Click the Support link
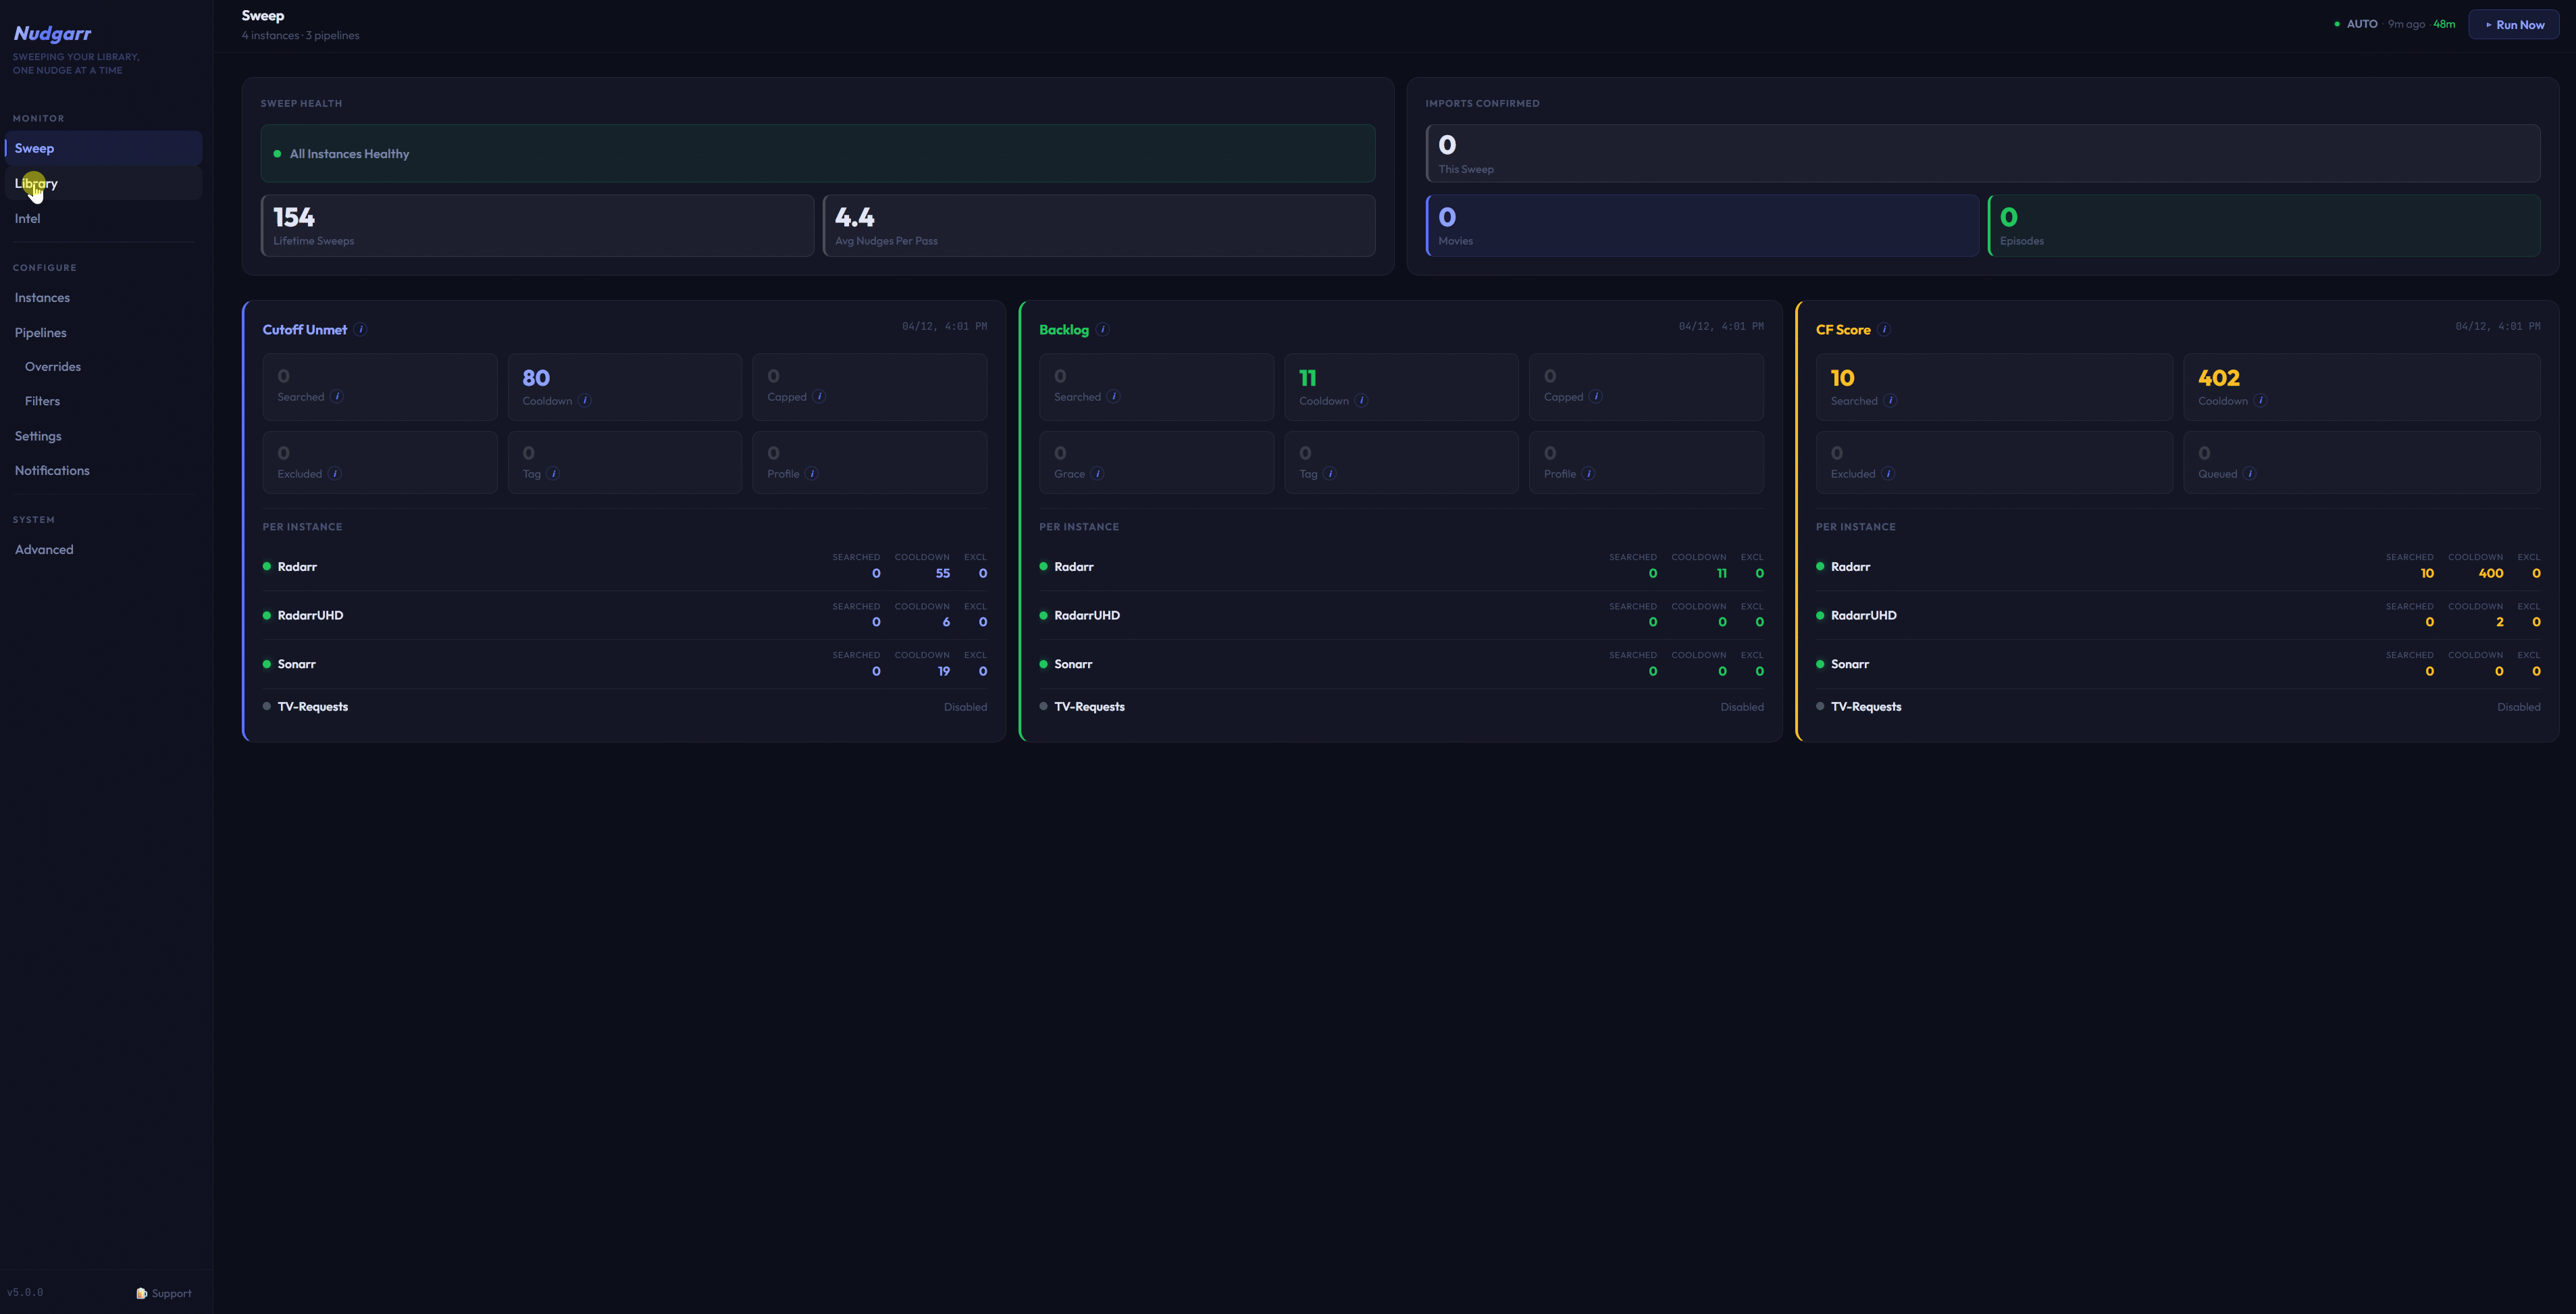Viewport: 2576px width, 1314px height. click(164, 1293)
